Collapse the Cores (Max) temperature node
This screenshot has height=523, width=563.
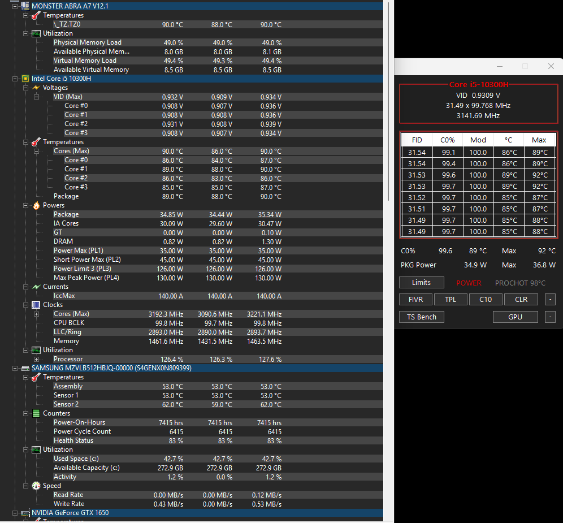(x=36, y=151)
